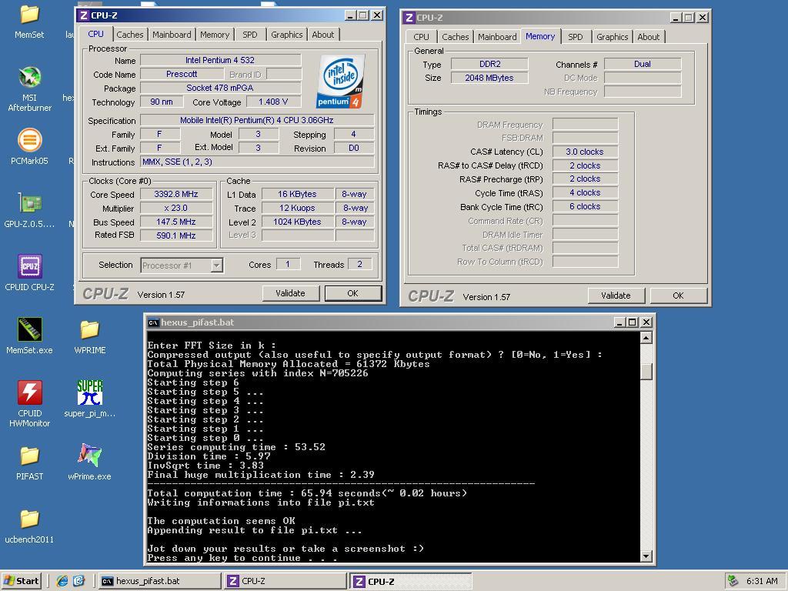
Task: Open Graphics tab in left CPU-Z window
Action: [287, 35]
